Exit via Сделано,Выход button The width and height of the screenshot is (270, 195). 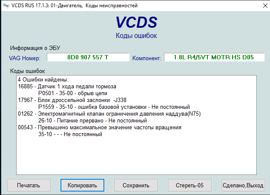click(x=243, y=185)
